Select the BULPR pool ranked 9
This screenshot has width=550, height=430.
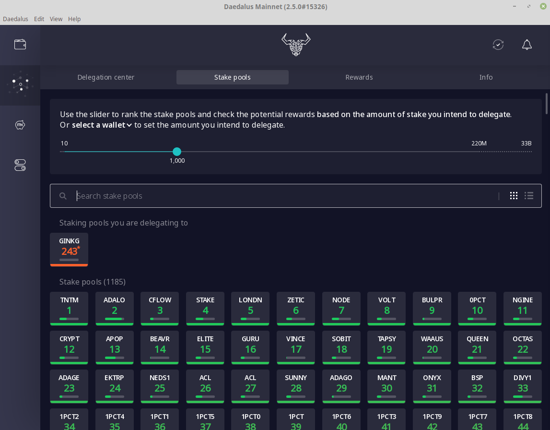pyautogui.click(x=432, y=309)
